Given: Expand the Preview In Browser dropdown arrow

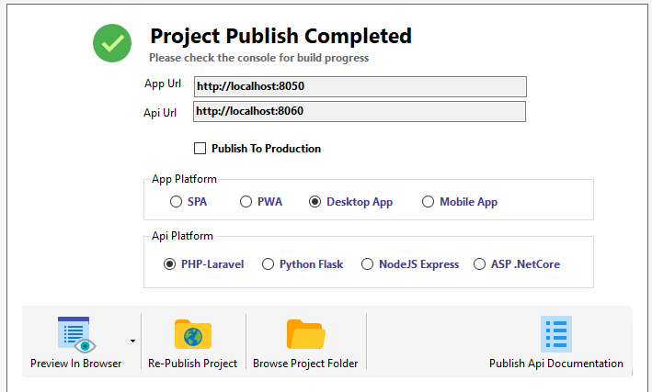Looking at the screenshot, I should pyautogui.click(x=132, y=341).
